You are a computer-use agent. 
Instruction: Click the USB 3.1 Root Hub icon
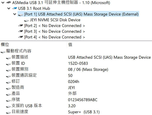coord(15,9)
